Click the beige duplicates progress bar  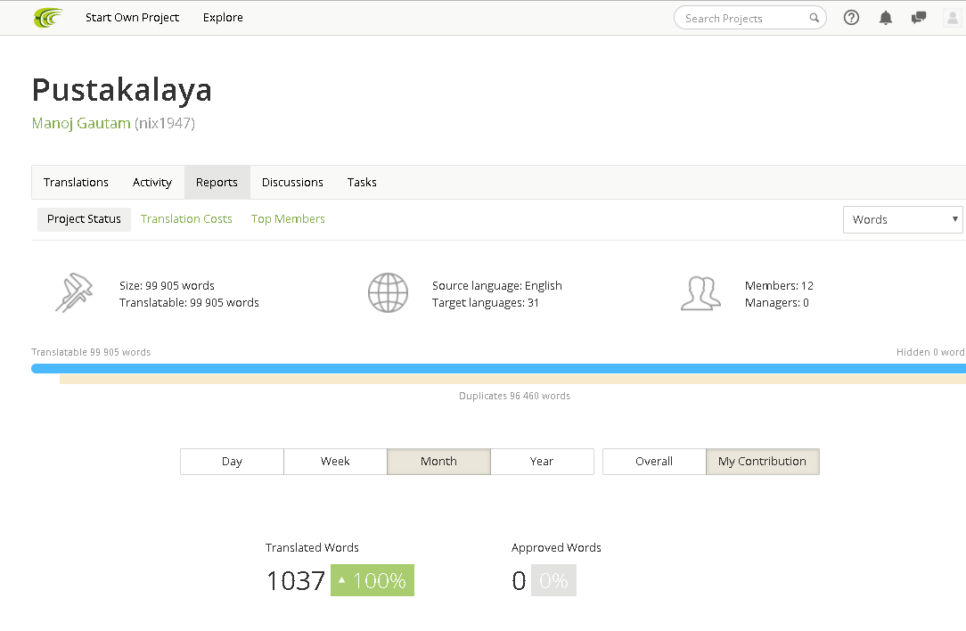(512, 380)
